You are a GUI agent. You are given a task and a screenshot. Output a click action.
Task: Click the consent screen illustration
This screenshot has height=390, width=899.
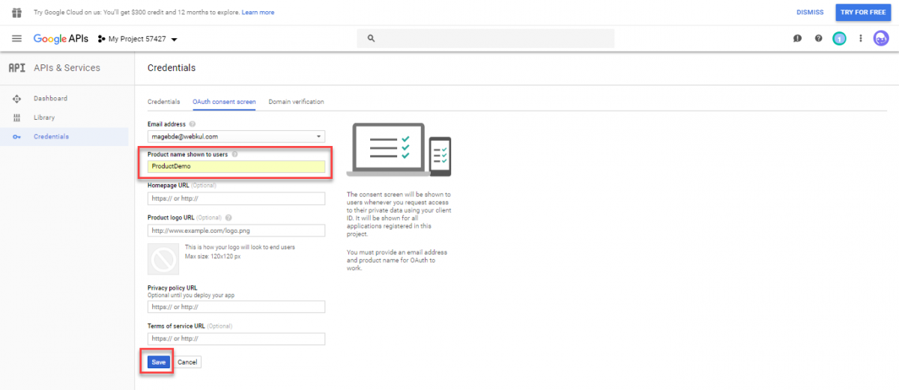400,150
